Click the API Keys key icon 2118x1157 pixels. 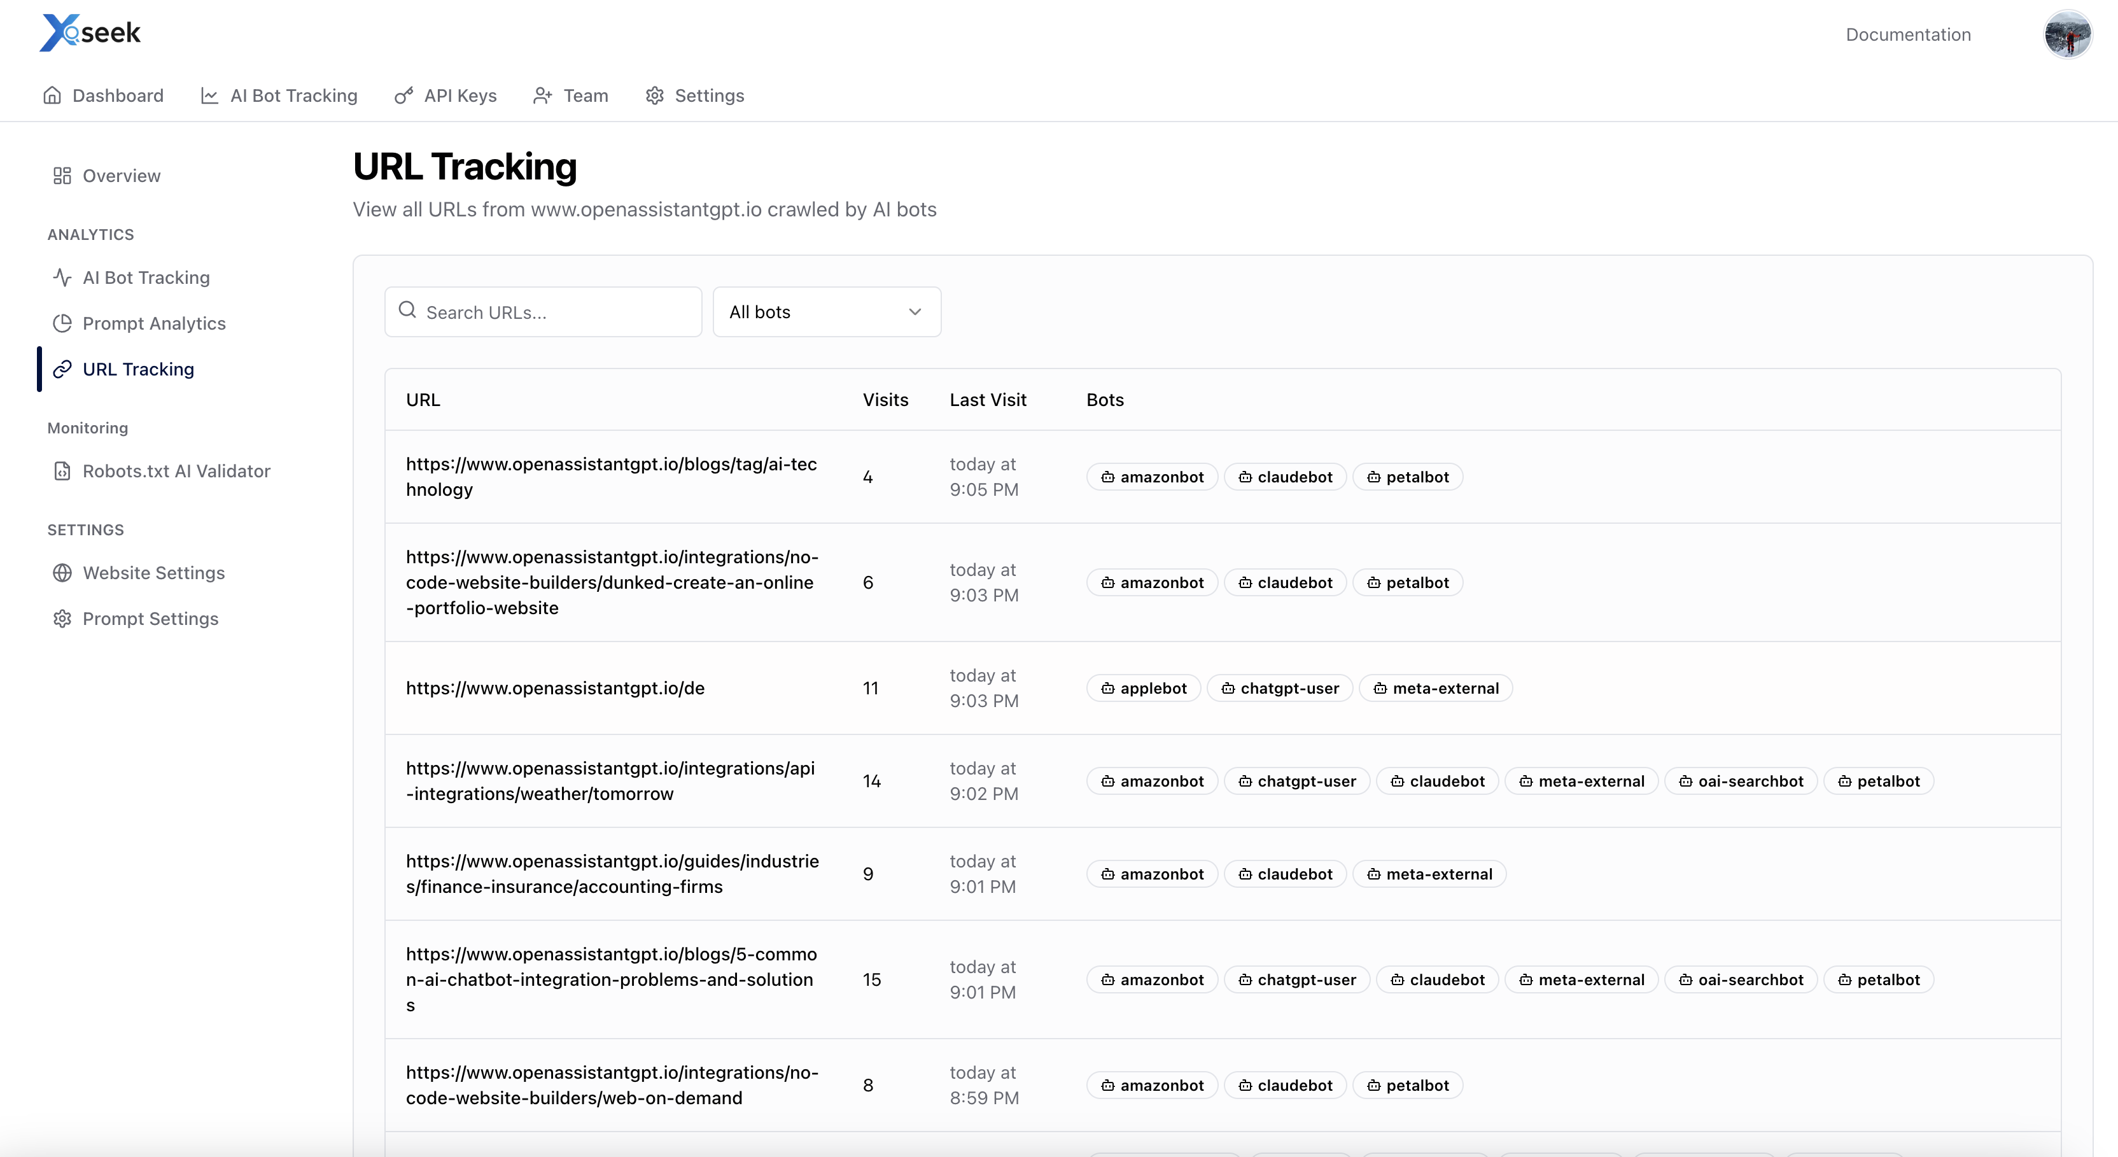click(403, 95)
